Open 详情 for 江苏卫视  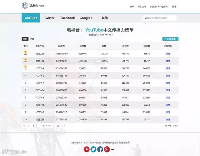(168, 119)
